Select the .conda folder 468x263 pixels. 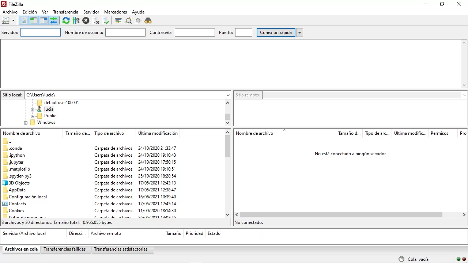click(x=15, y=148)
